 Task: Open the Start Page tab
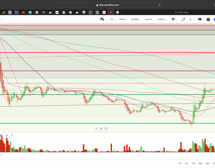click(181, 12)
